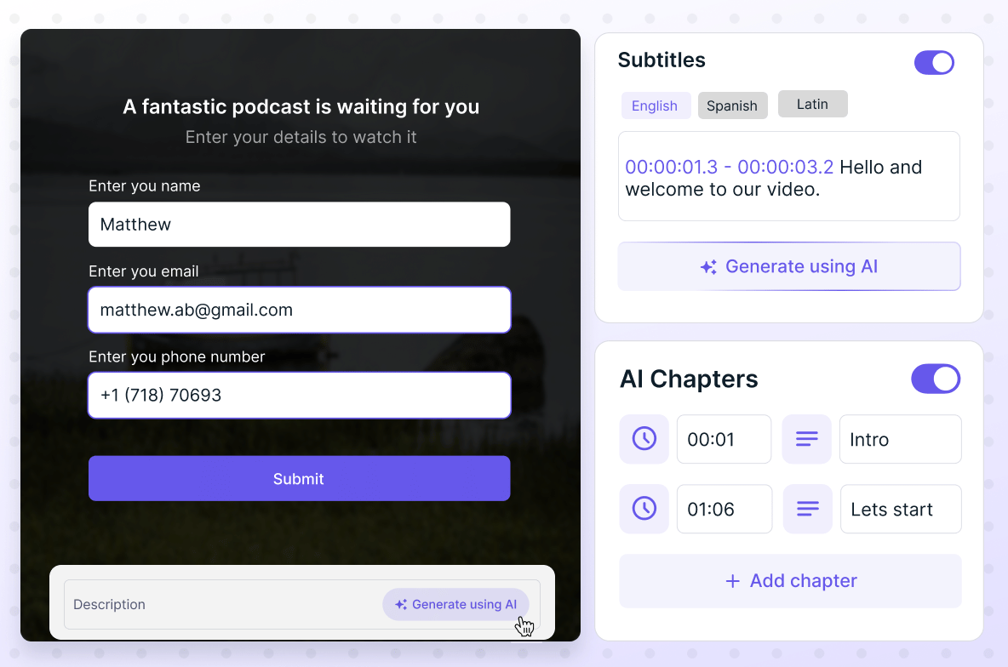The height and width of the screenshot is (667, 1008).
Task: Click Generate using AI for subtitles
Action: 788,266
